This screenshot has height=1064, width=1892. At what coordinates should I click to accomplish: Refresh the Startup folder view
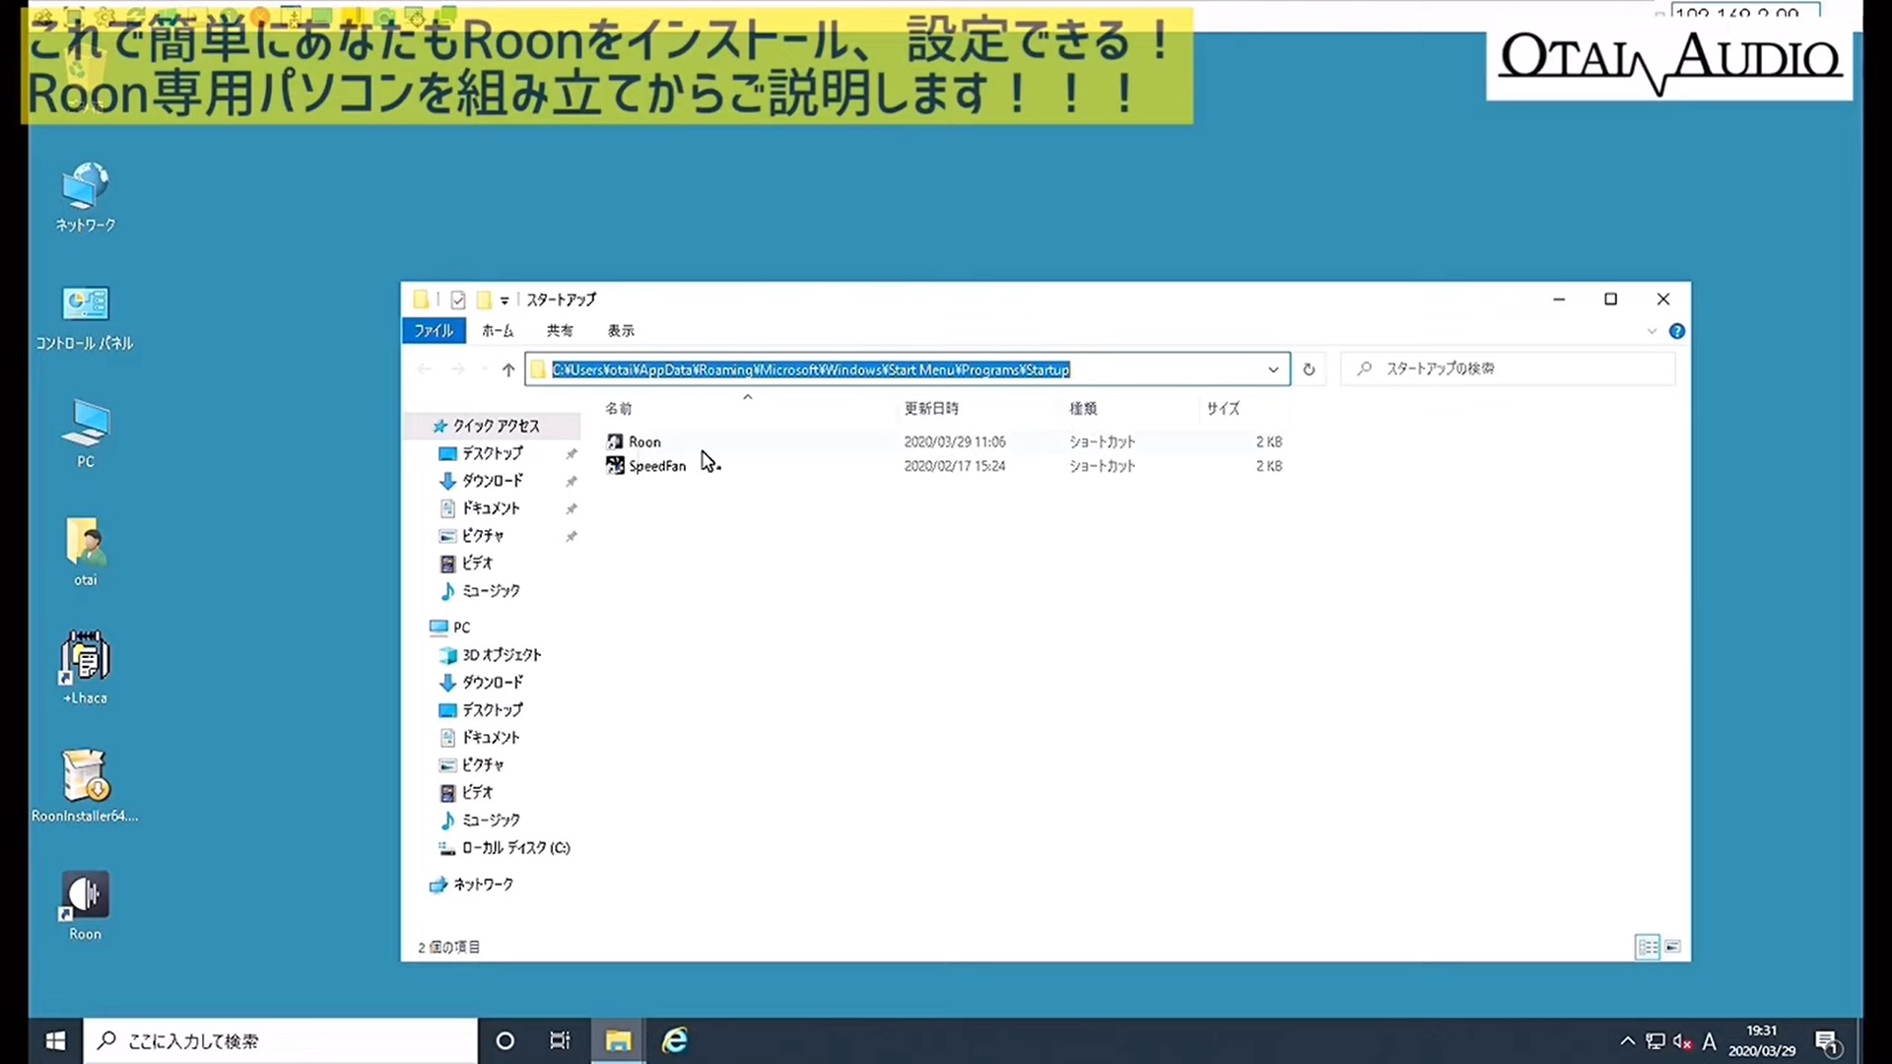point(1309,369)
